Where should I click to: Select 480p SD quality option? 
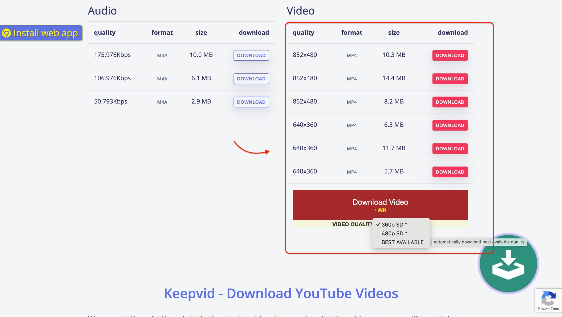401,233
